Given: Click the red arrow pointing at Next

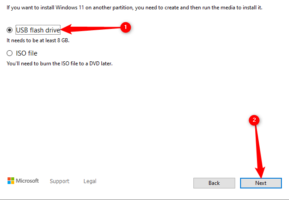Looking at the screenshot, I should point(259,151).
